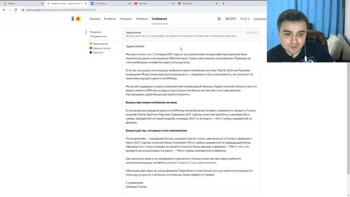Open a new browser tab with plus
The image size is (350, 197).
click(x=224, y=4)
